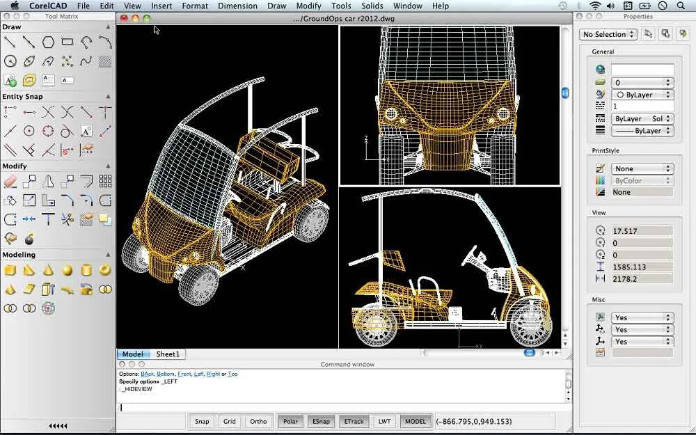Toggle the MODEL workspace button
The height and width of the screenshot is (435, 696).
(416, 421)
